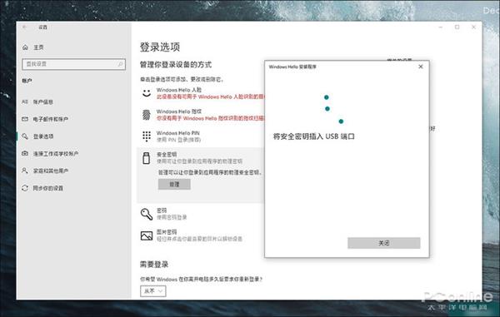
Task: Select the 密码 option title
Action: [162, 211]
